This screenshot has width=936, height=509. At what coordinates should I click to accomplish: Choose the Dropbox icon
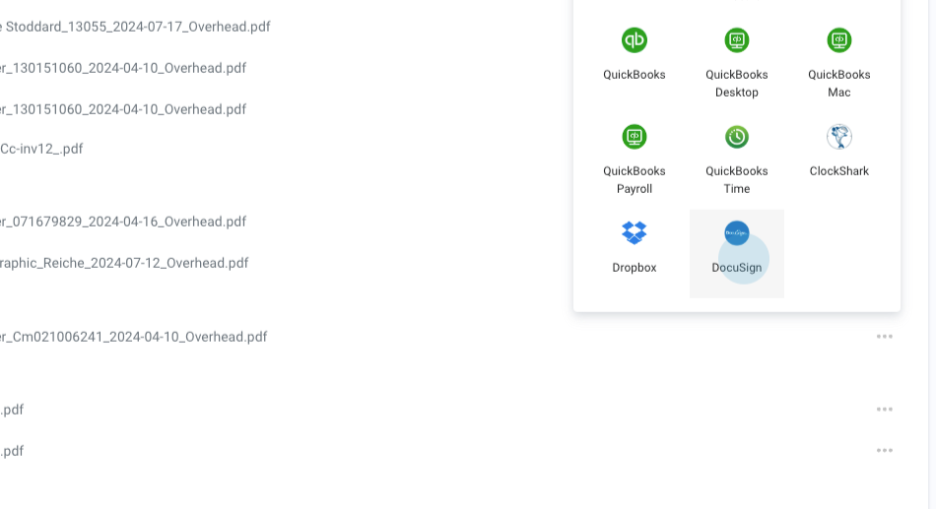(x=635, y=234)
